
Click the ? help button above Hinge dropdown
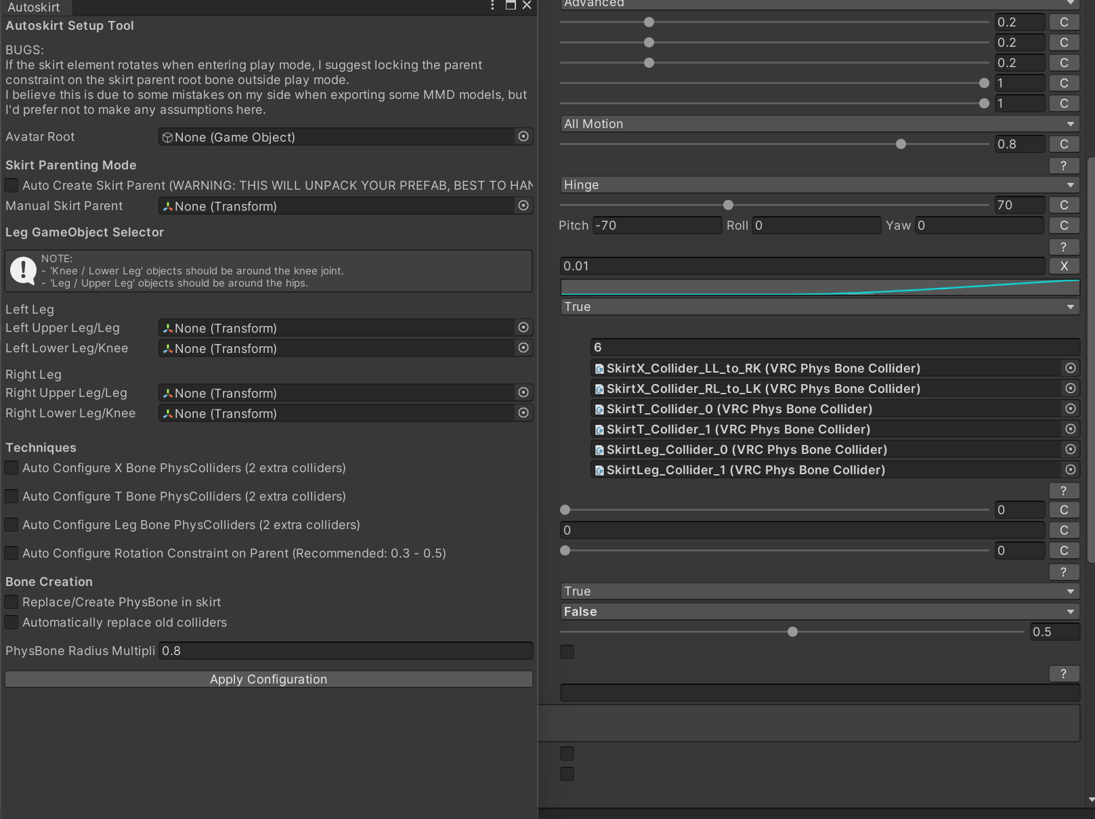point(1064,165)
